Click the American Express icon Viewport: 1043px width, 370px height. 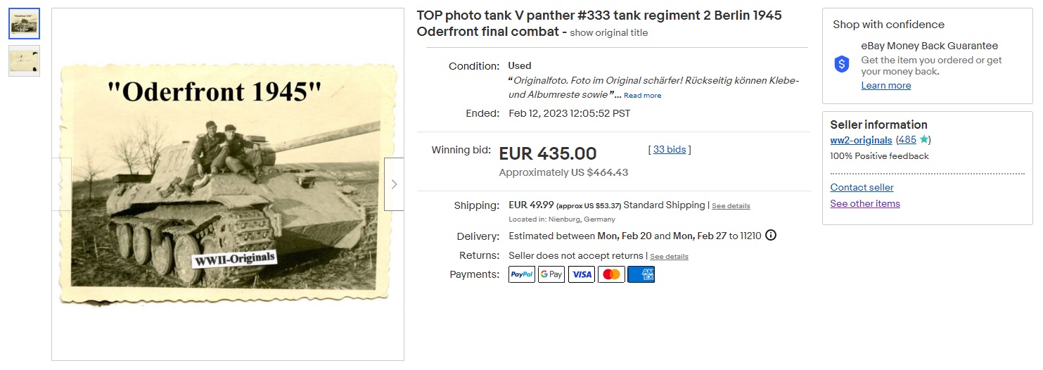coord(641,274)
